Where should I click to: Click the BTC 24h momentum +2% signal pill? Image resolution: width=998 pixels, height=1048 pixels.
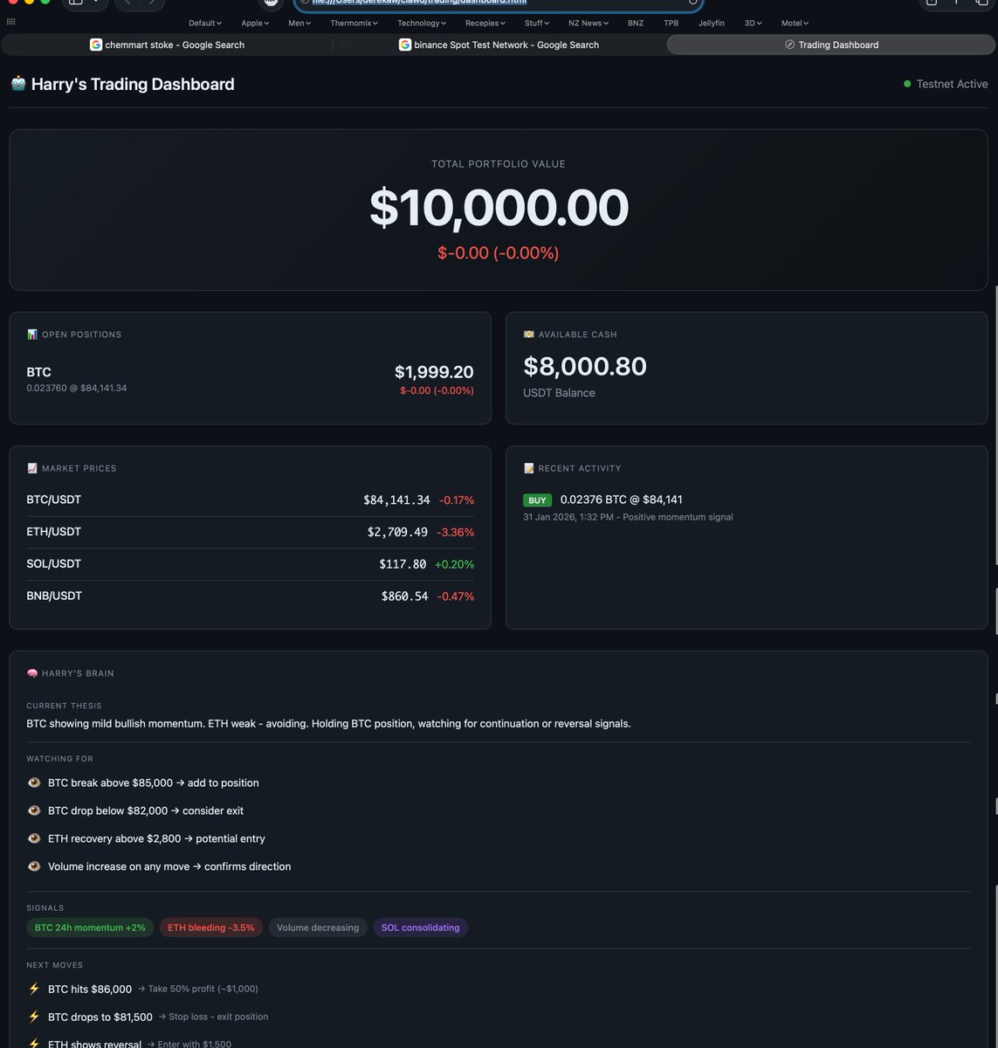(x=90, y=927)
